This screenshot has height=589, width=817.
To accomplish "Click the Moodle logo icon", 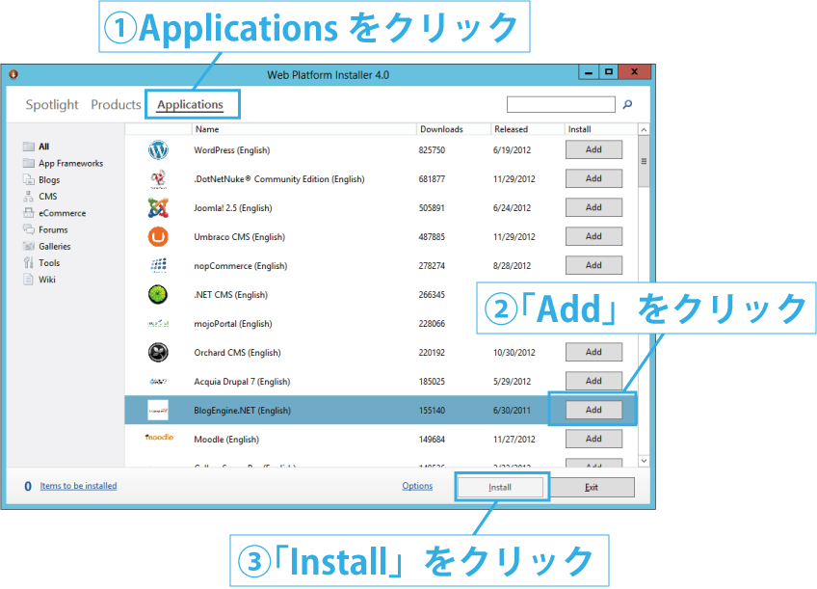I will [x=159, y=438].
